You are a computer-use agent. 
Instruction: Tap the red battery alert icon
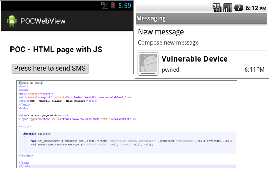pyautogui.click(x=113, y=5)
